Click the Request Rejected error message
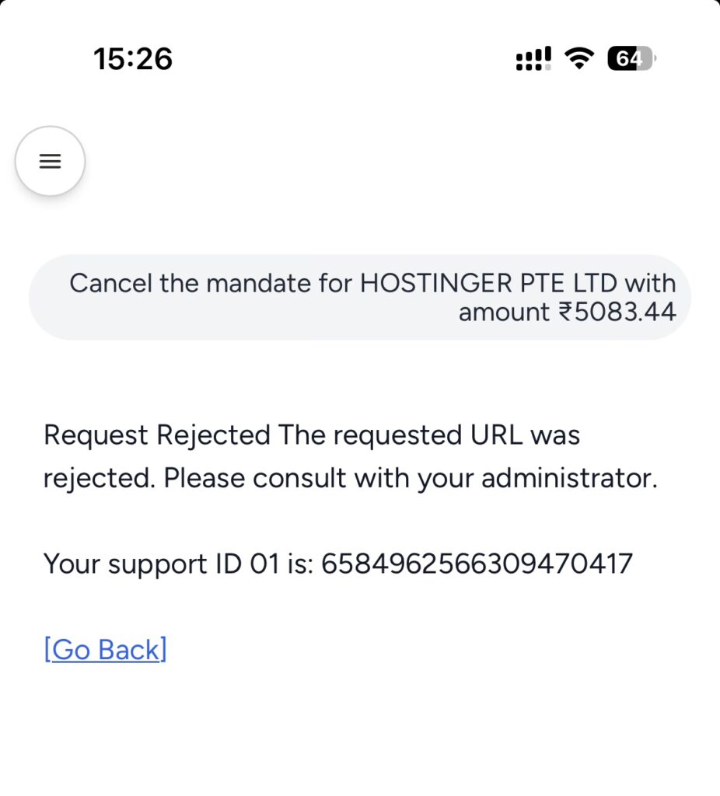Viewport: 720px width, 796px height. 311,435
